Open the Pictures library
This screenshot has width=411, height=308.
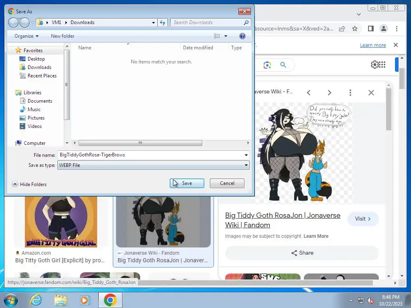pyautogui.click(x=36, y=118)
